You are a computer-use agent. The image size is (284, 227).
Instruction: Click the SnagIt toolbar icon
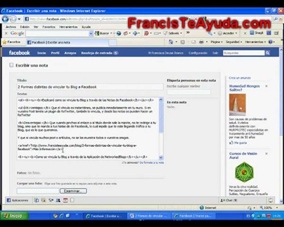click(x=257, y=33)
